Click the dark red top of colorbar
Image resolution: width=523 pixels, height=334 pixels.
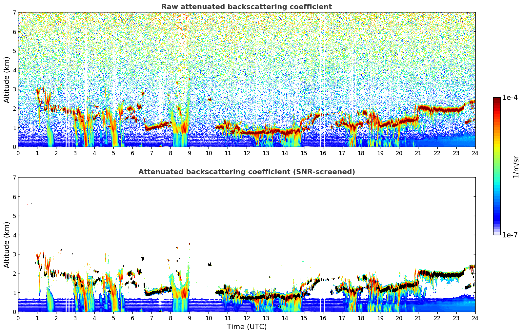[497, 100]
